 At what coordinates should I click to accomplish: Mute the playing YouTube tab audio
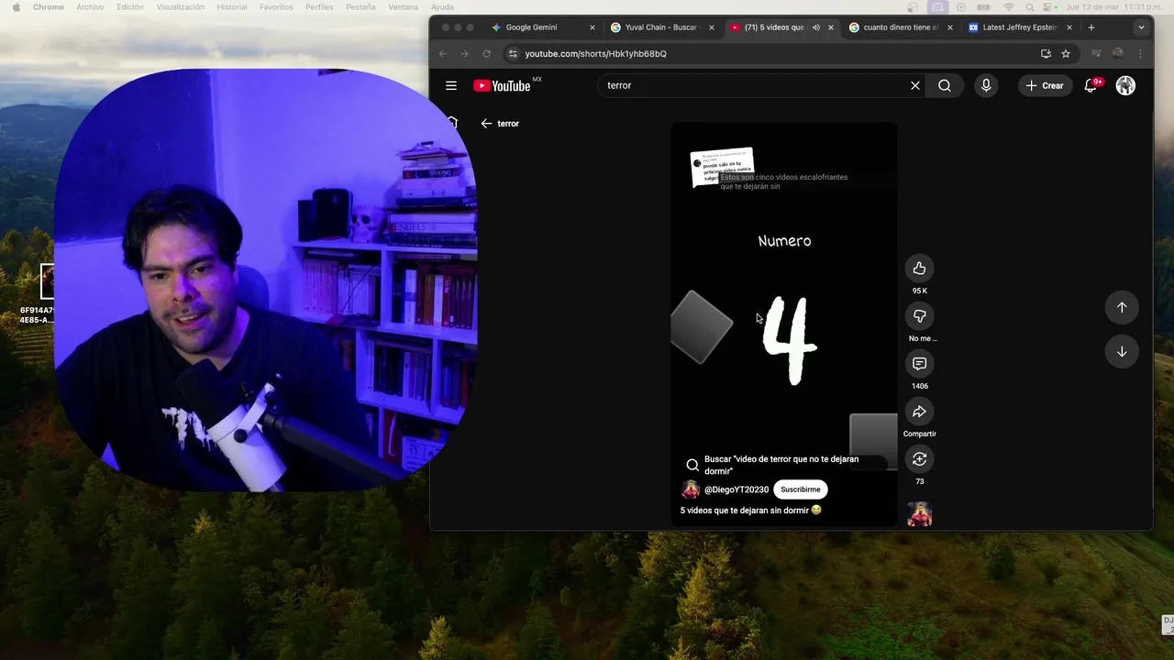click(x=815, y=27)
